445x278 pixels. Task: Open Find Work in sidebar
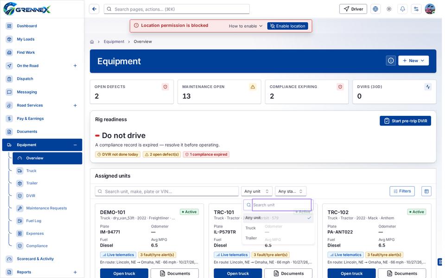coord(25,52)
